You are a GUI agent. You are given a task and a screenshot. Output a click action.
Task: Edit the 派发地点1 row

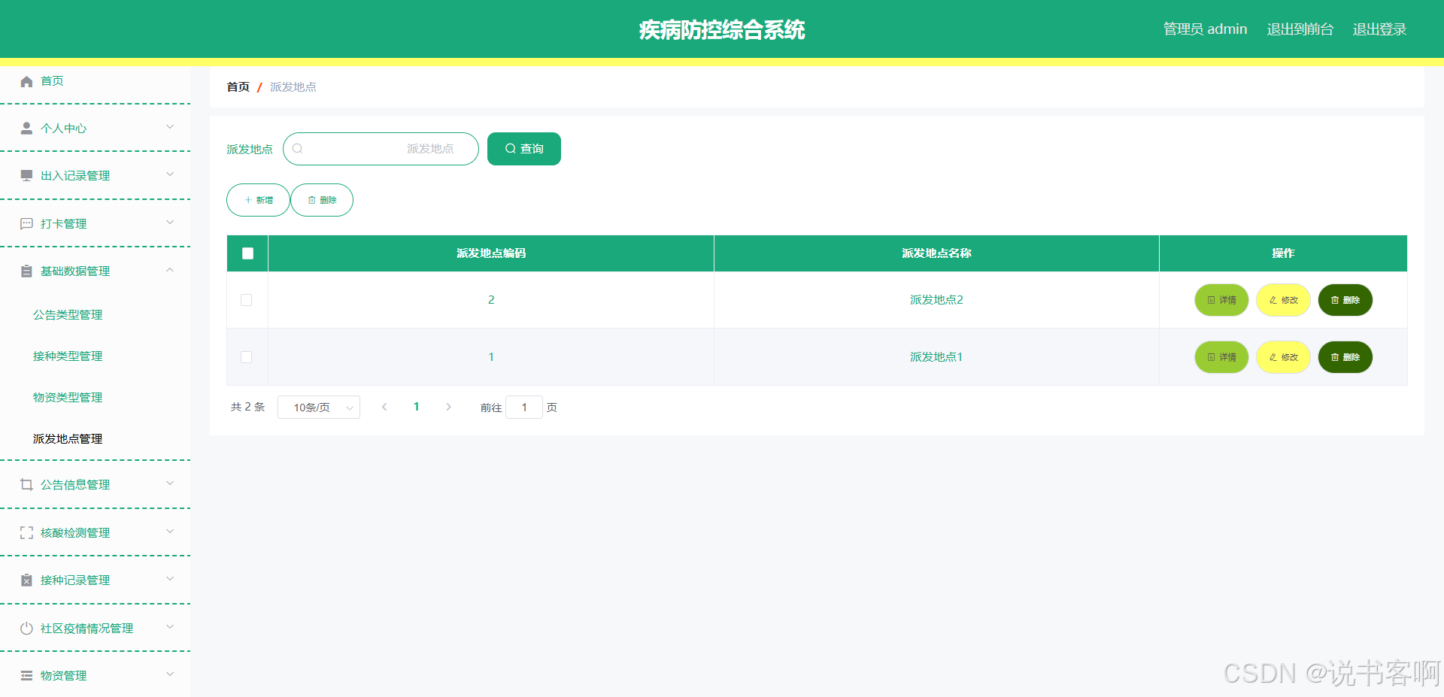click(1283, 357)
